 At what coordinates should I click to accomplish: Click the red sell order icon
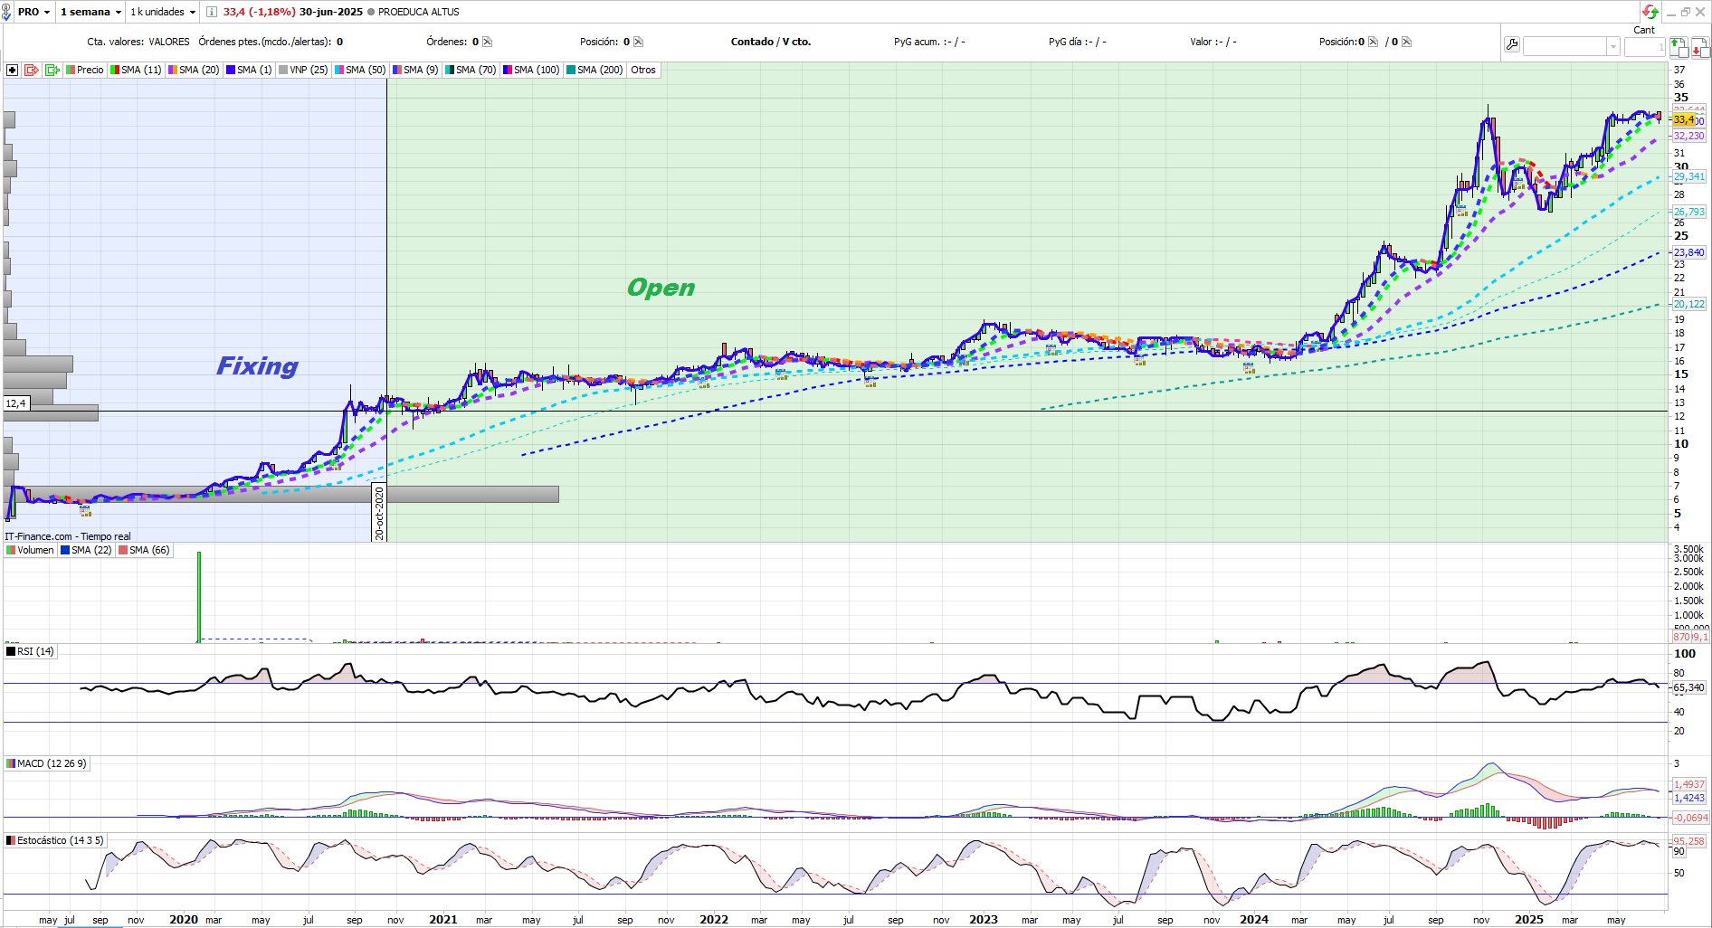tap(1699, 46)
